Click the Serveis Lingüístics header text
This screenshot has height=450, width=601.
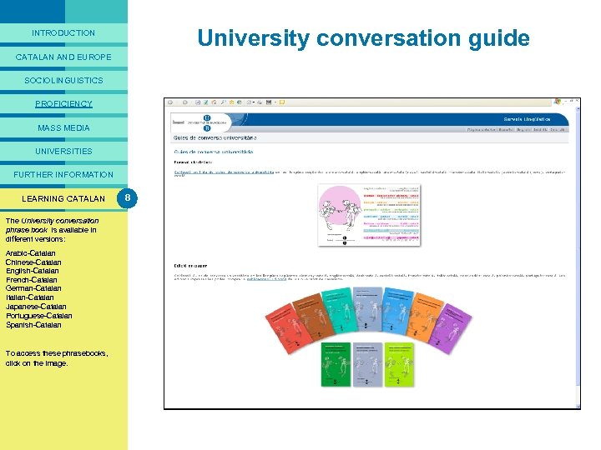527,119
